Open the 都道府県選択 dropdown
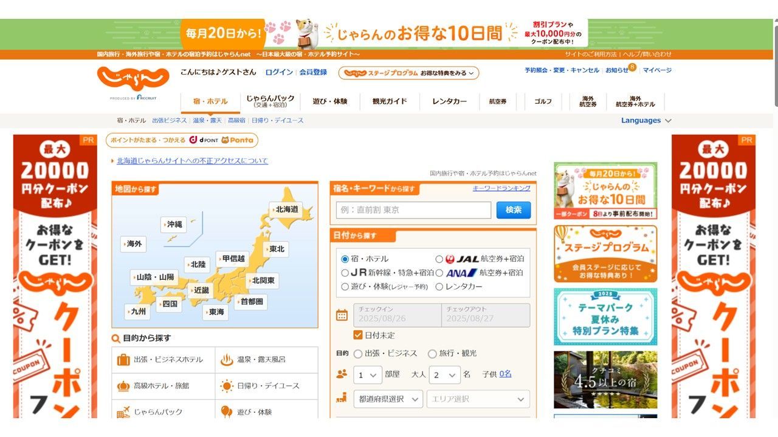The image size is (778, 437). (x=388, y=399)
